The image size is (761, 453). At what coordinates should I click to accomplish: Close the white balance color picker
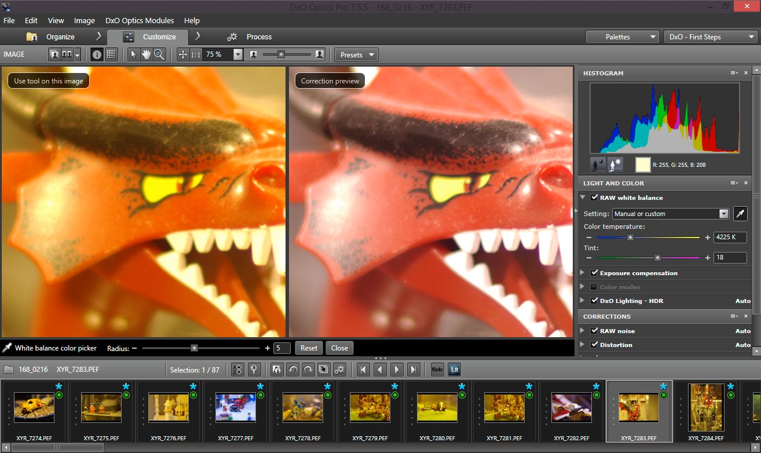[x=339, y=348]
